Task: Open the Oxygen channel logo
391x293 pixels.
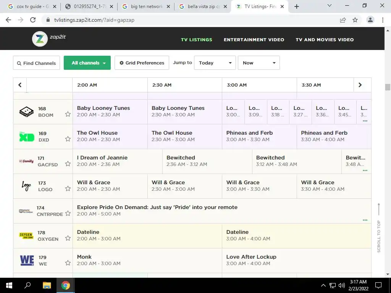Action: tap(26, 235)
